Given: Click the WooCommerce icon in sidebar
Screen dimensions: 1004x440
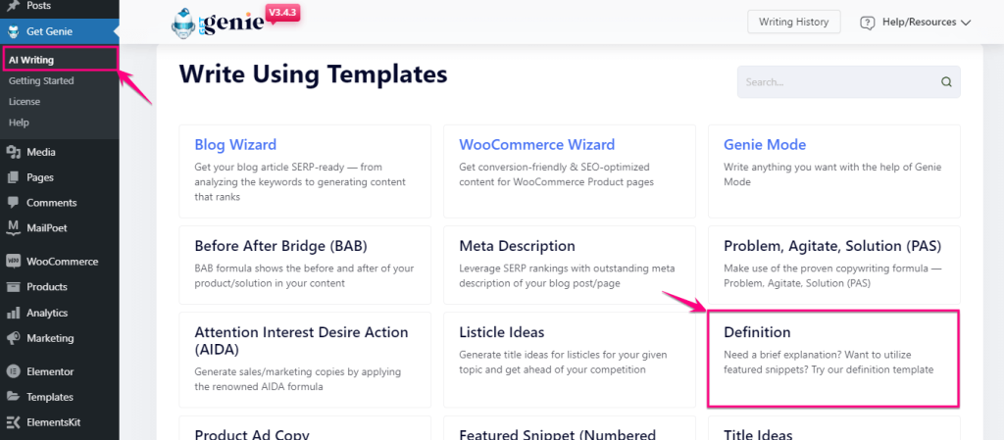Looking at the screenshot, I should point(13,261).
